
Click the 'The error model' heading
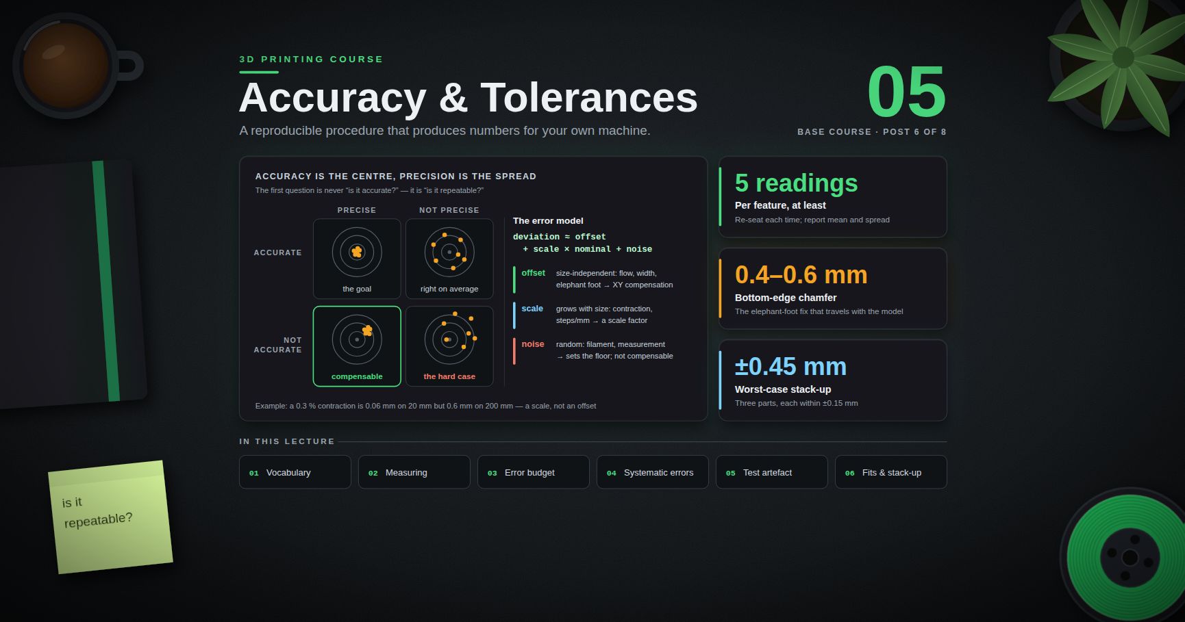(548, 221)
